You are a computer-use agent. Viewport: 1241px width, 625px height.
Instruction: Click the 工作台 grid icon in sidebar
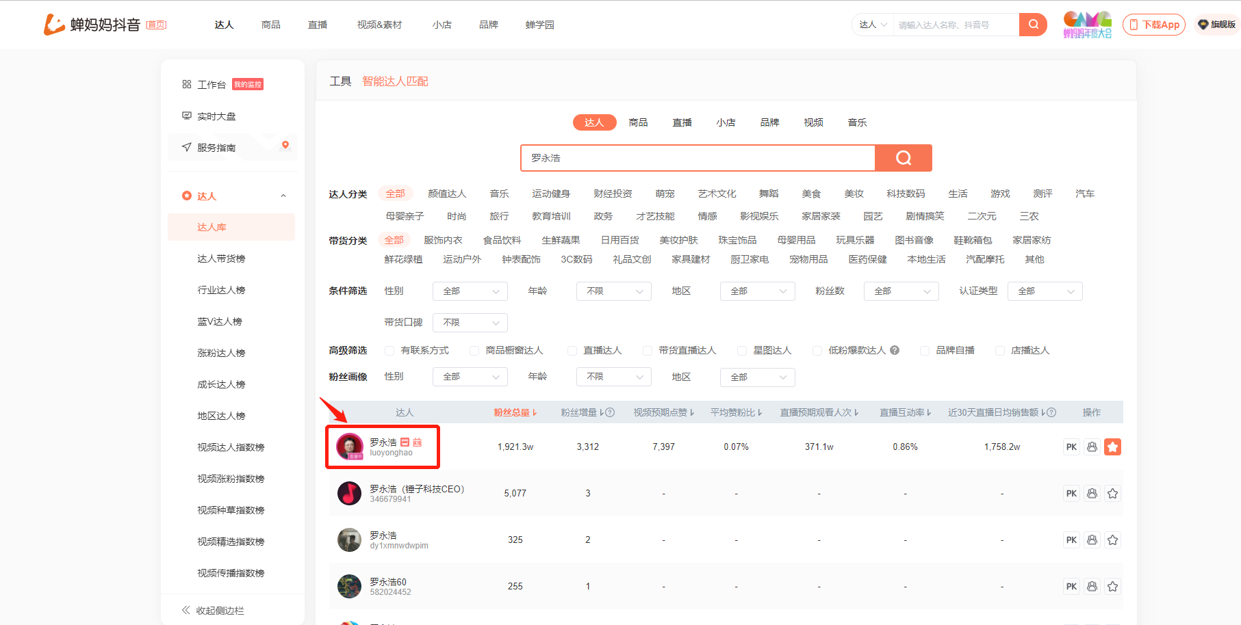[186, 84]
